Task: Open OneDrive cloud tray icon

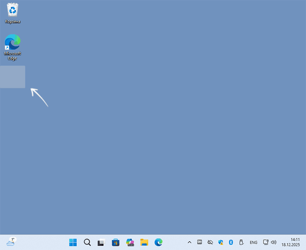Action: click(210, 242)
